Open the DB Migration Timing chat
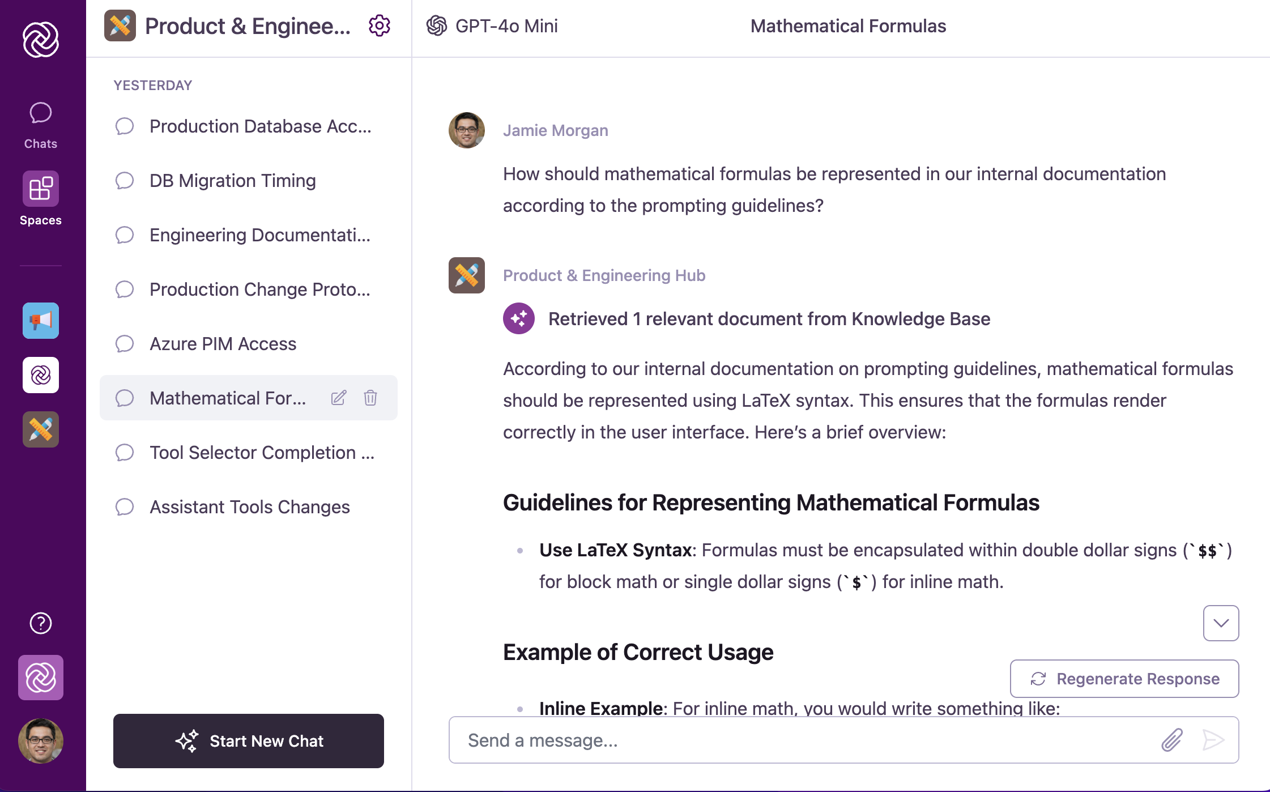Viewport: 1270px width, 792px height. [232, 181]
